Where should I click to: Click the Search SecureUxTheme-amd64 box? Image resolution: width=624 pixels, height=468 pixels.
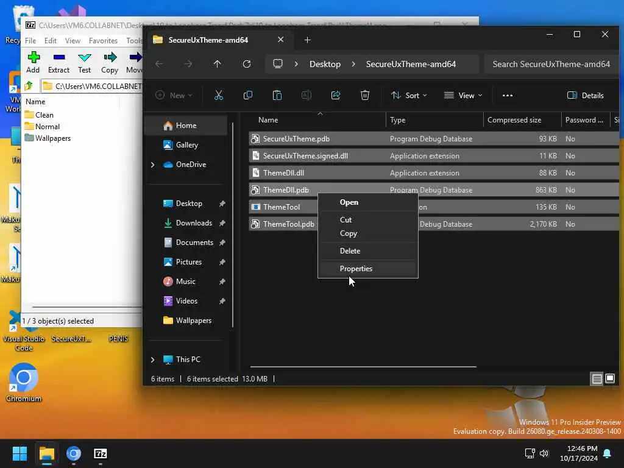tap(551, 64)
